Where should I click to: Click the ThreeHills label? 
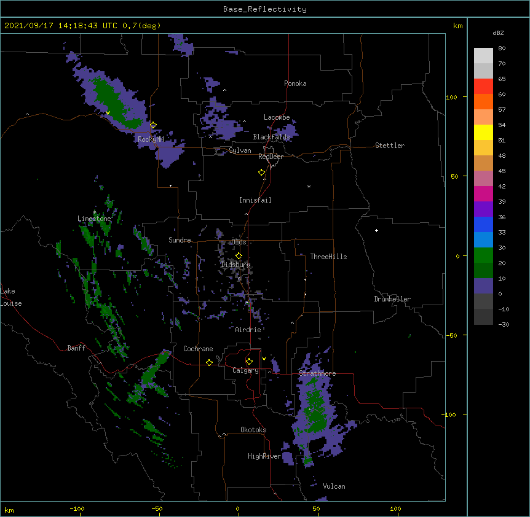(328, 257)
